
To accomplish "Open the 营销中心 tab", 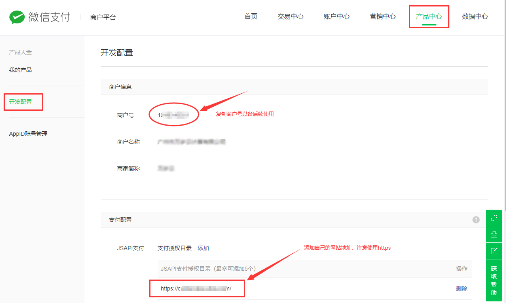I will (x=383, y=17).
